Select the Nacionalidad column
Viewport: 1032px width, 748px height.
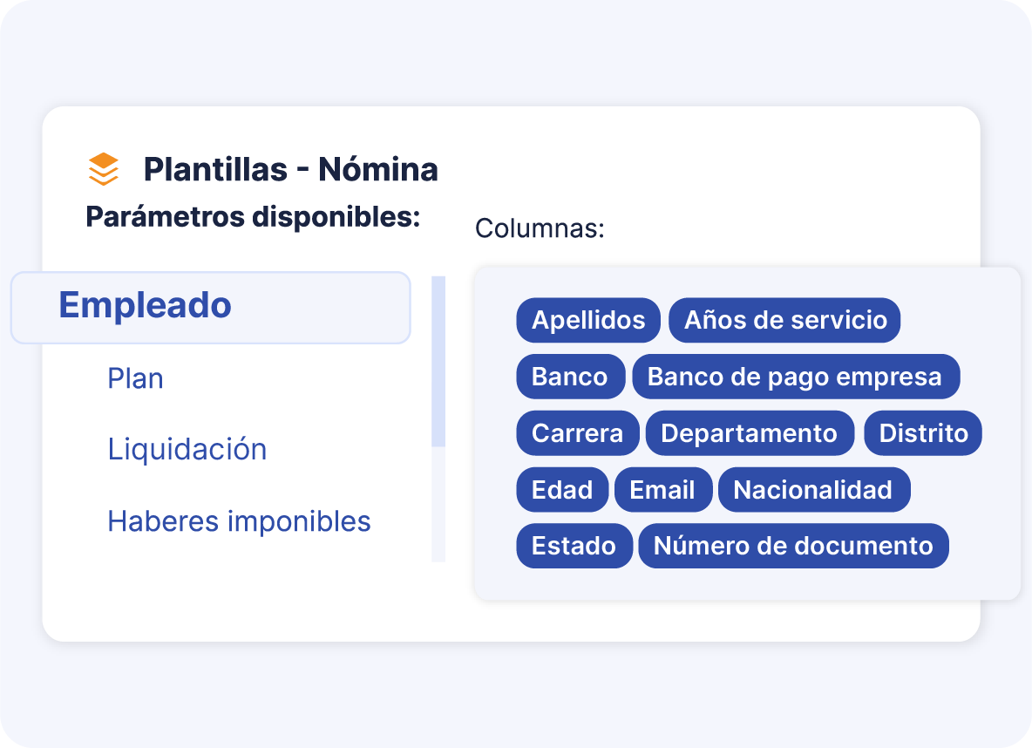pyautogui.click(x=813, y=489)
